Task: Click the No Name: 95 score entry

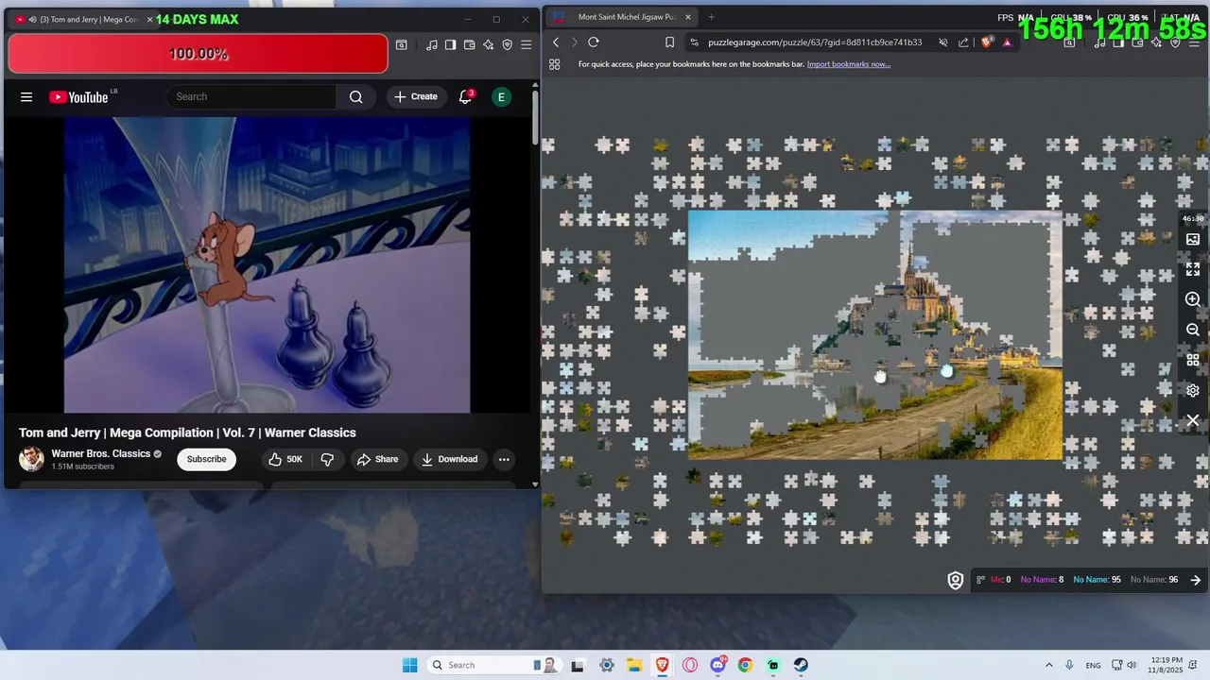Action: coord(1097,580)
